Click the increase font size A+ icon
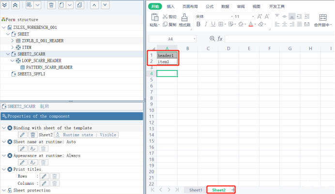Image resolution: width=335 pixels, height=194 pixels. pyautogui.click(x=259, y=16)
